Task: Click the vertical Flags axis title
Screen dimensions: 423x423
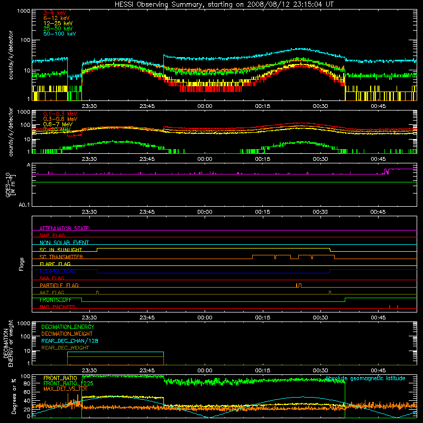Action: [21, 264]
